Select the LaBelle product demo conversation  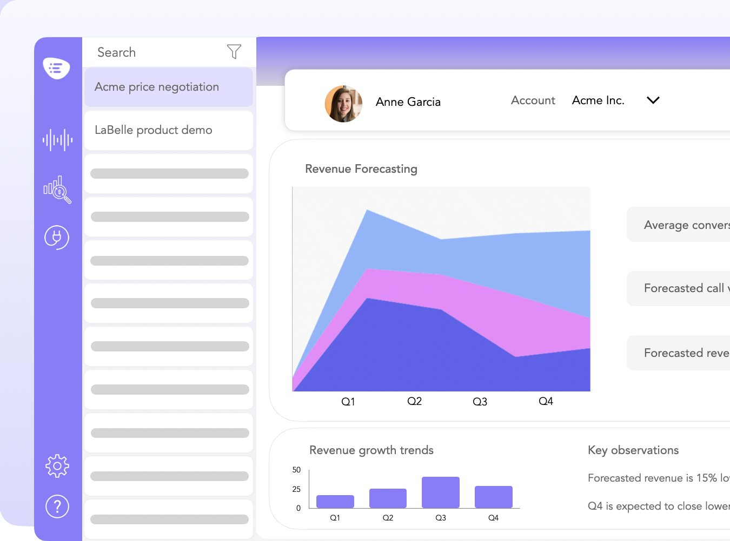pos(169,130)
